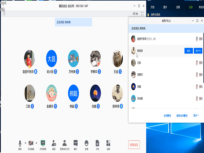Screen dimensions: 204x153
Task: Open the 邀请 invite icon
Action: tap(54, 143)
